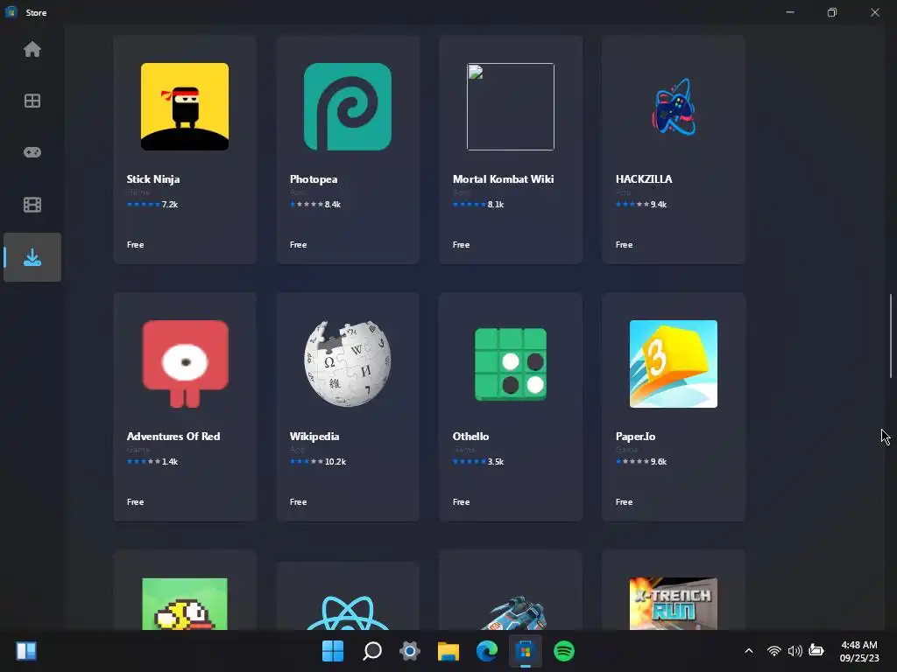
Task: Open the volume speaker tray icon
Action: [795, 651]
